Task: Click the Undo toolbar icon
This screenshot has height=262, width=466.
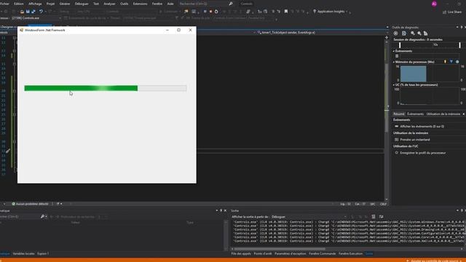Action: pyautogui.click(x=41, y=12)
